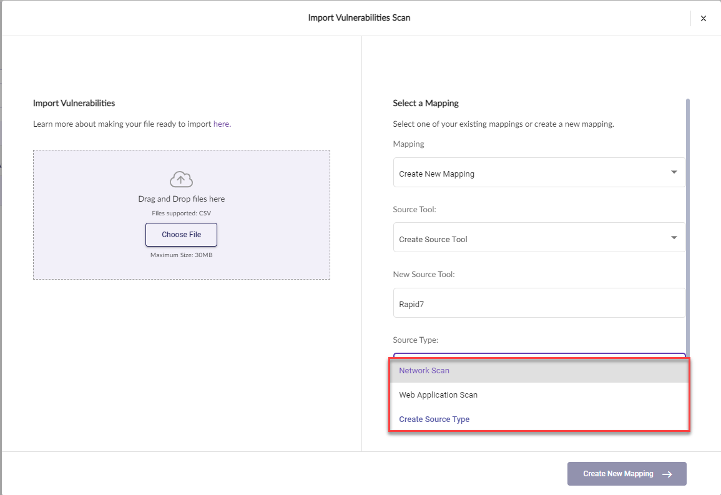Expand the Source Tool 'Create Source Tool' combo box
The height and width of the screenshot is (495, 721).
[531, 238]
